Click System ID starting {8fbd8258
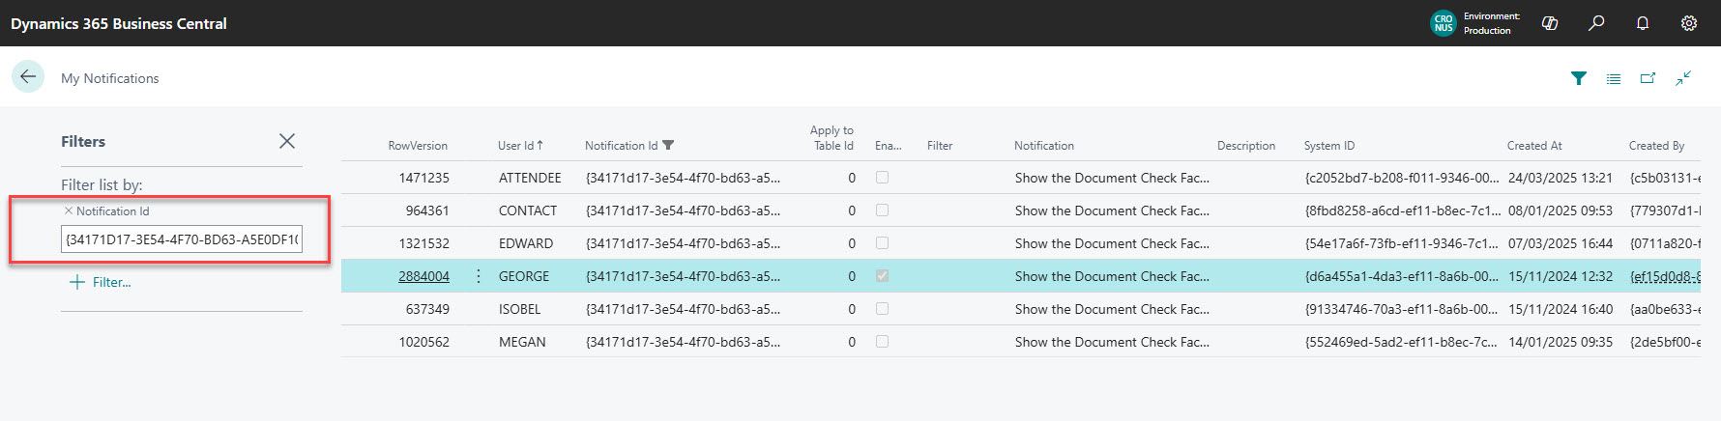Screen dimensions: 1721x421 click(x=1402, y=210)
